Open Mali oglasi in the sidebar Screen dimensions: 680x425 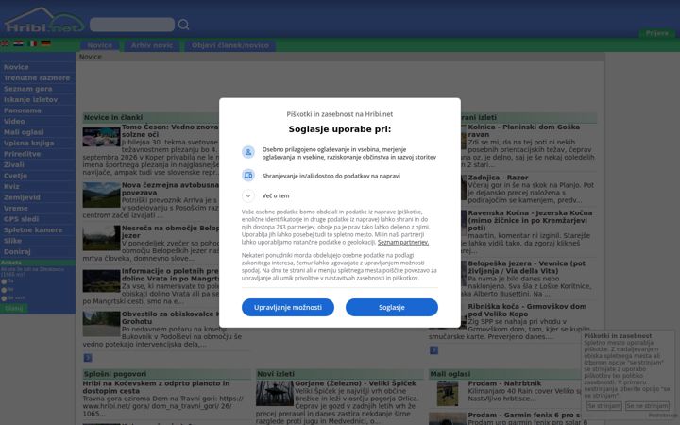[x=24, y=132]
